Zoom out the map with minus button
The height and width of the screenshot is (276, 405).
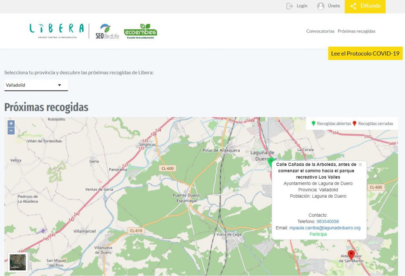[x=11, y=131]
